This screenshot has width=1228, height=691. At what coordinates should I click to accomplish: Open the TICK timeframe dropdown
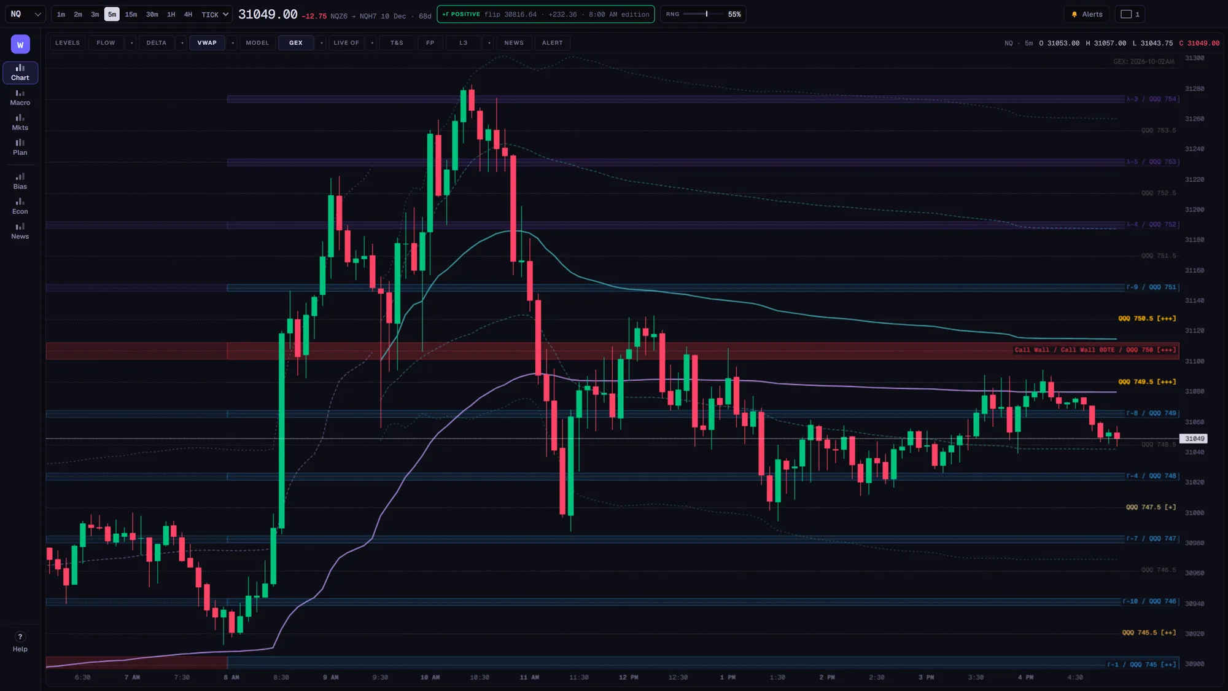pyautogui.click(x=215, y=14)
